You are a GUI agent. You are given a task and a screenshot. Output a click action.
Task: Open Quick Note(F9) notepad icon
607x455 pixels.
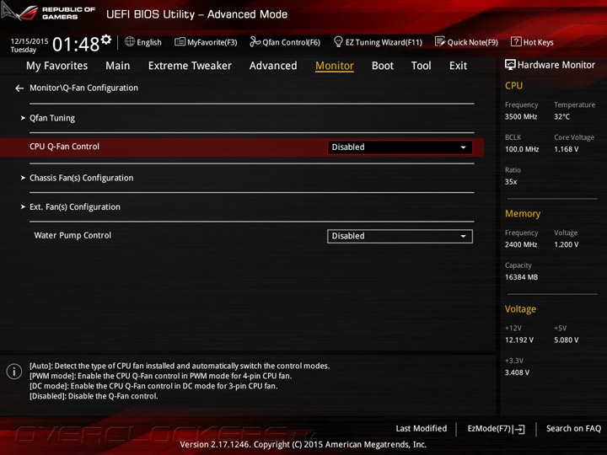pyautogui.click(x=440, y=42)
